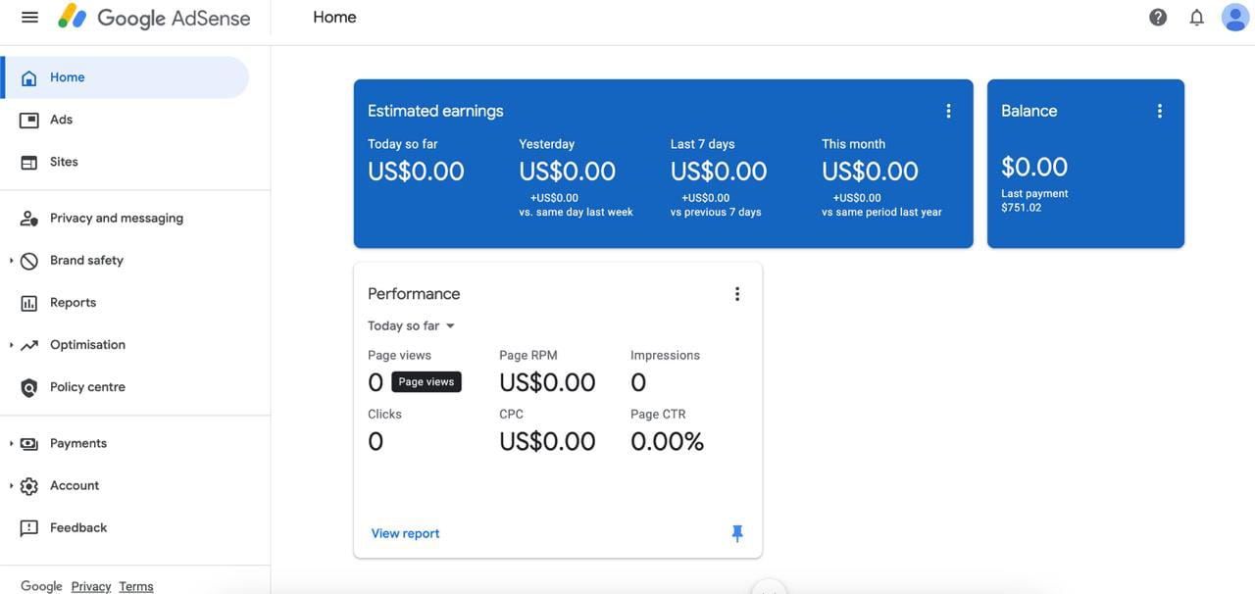Click the Sites icon in sidebar
The height and width of the screenshot is (594, 1255).
click(29, 162)
